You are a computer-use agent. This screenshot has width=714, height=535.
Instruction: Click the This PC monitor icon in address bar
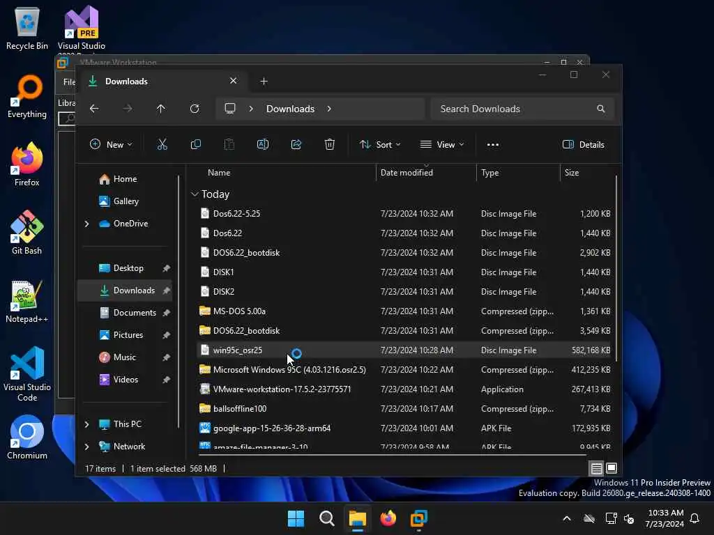[230, 108]
